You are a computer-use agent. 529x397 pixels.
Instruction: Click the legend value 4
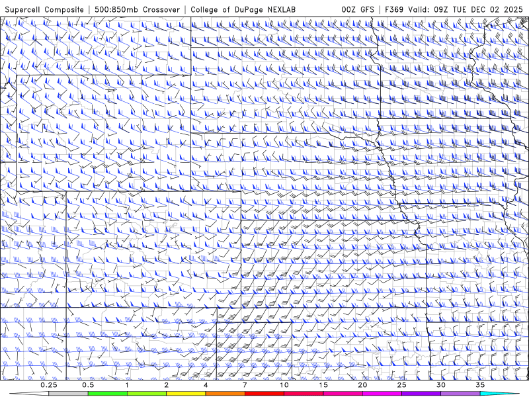[206, 385]
